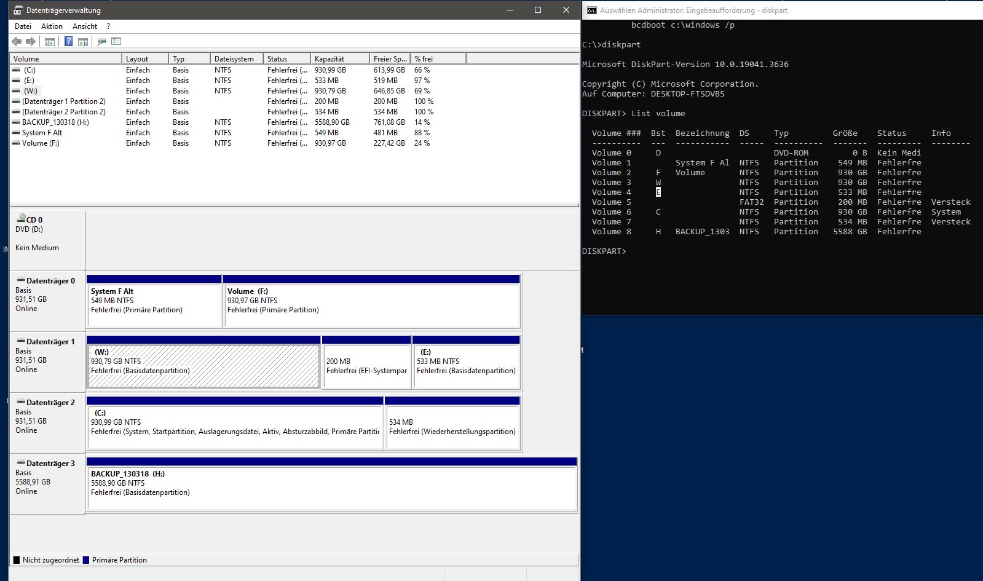Screen dimensions: 983x581
Task: Open the ? help menu
Action: (108, 26)
